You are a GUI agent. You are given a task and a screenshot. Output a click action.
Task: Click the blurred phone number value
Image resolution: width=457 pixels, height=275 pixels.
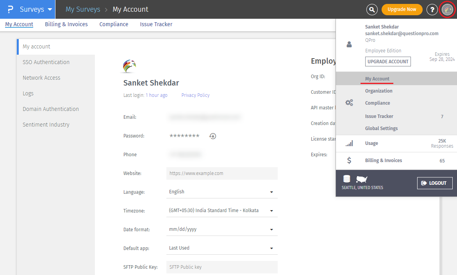point(186,154)
